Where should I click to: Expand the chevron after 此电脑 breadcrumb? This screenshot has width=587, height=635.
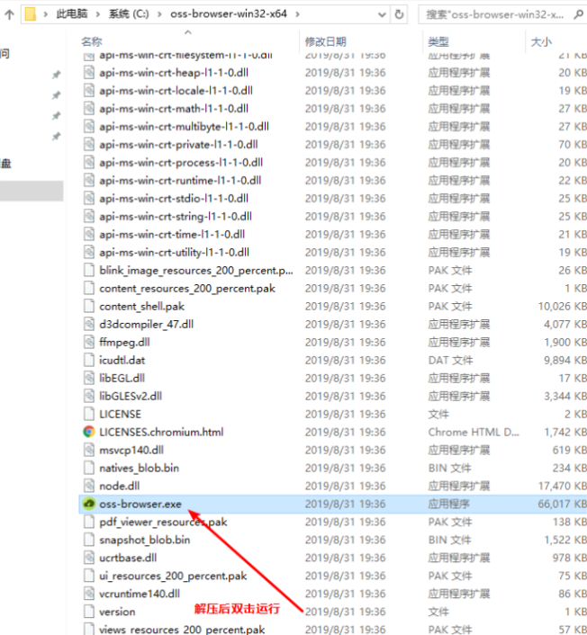[98, 14]
